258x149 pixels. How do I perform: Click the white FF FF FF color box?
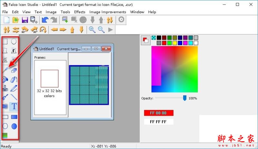coord(159,122)
